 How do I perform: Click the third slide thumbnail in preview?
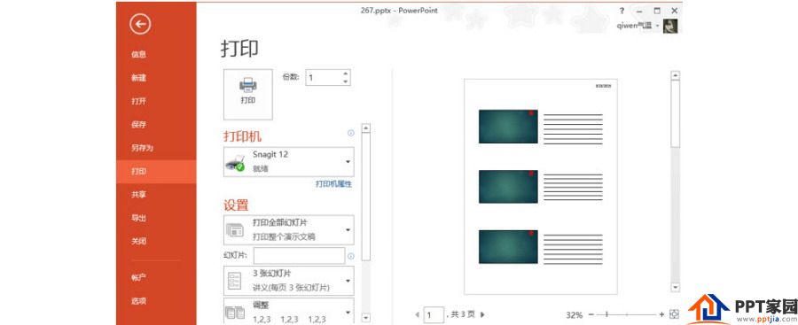pos(508,247)
